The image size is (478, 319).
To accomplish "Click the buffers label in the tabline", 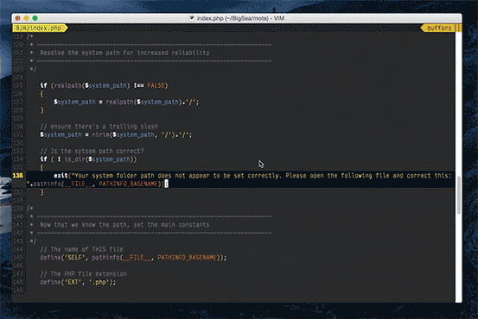I will [439, 28].
